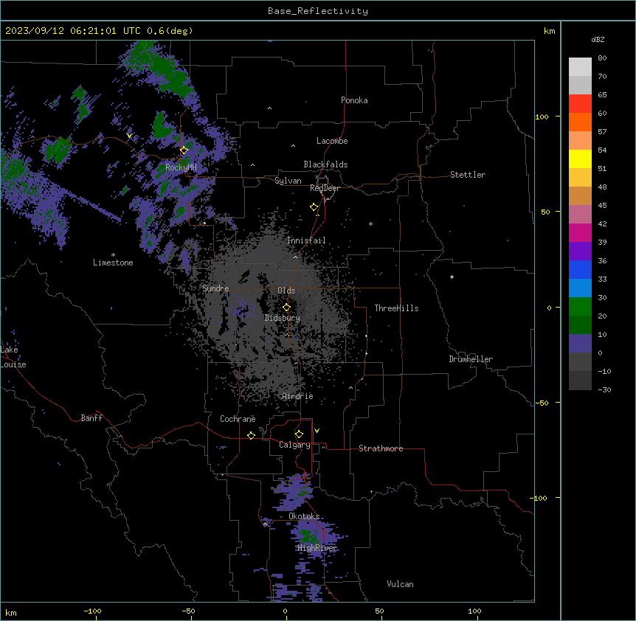Viewport: 636px width, 621px height.
Task: Click the Drumheller city label
Action: (471, 359)
